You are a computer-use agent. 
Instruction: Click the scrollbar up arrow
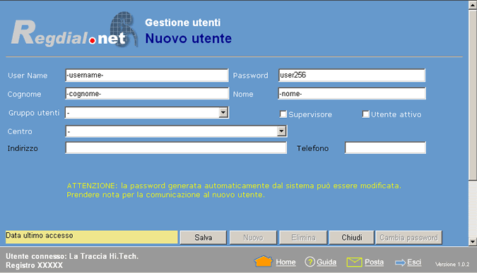pos(473,5)
